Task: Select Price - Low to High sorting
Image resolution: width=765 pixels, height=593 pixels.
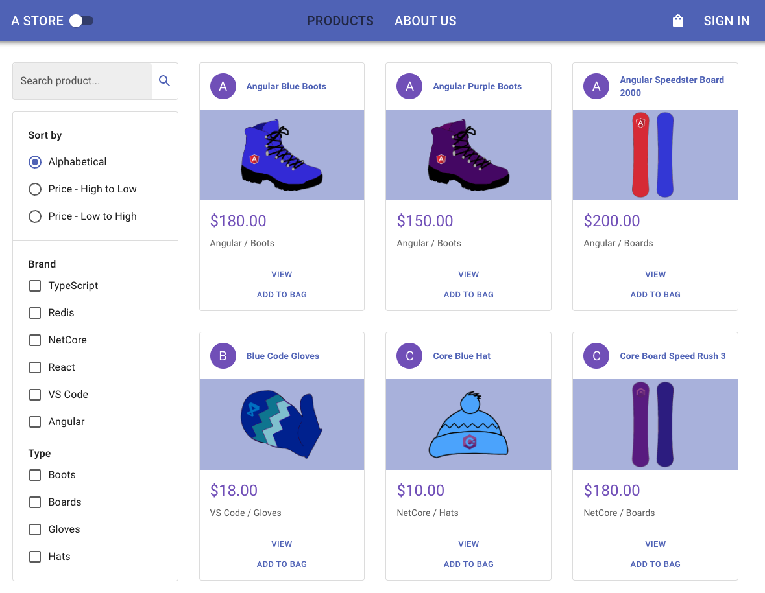Action: 35,216
